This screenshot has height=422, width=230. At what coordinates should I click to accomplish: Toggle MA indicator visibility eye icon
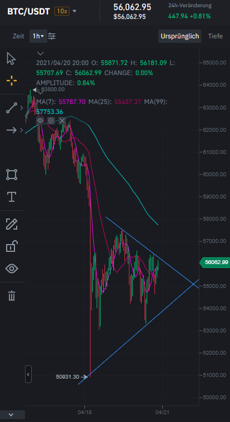(40, 120)
